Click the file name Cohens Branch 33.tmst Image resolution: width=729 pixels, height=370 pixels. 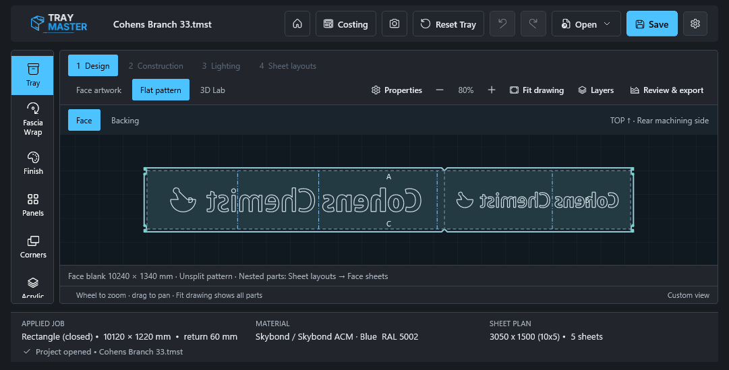[163, 24]
